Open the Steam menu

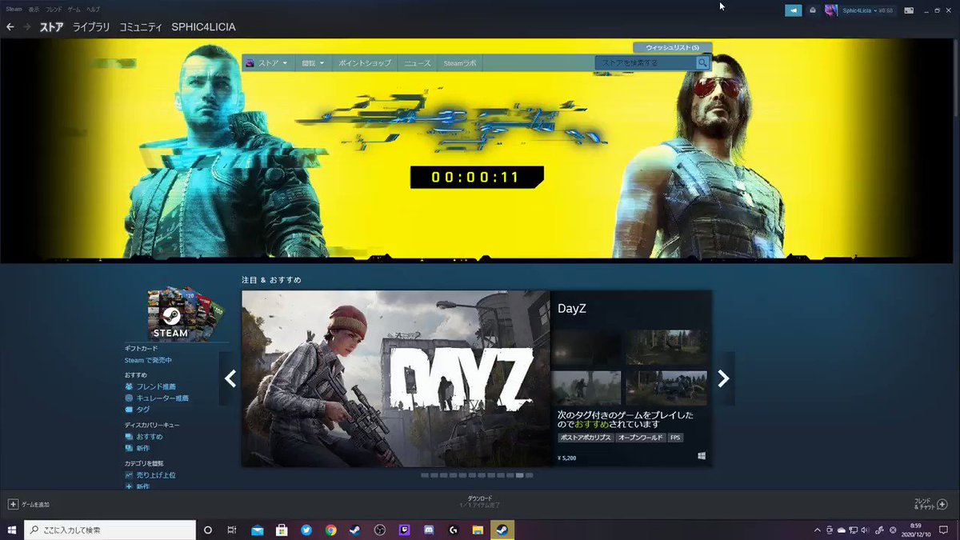(14, 9)
